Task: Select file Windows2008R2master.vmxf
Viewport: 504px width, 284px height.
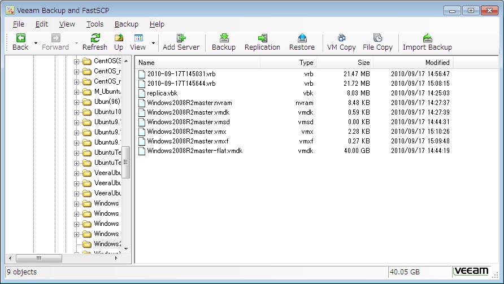Action: (x=188, y=141)
